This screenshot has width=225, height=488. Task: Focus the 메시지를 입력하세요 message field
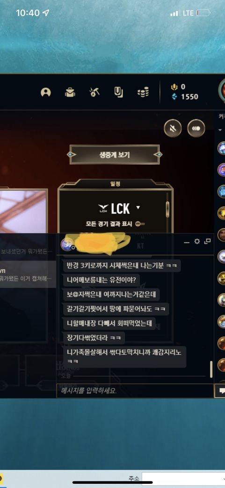click(x=135, y=390)
